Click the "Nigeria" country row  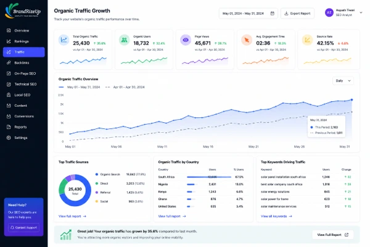point(201,184)
